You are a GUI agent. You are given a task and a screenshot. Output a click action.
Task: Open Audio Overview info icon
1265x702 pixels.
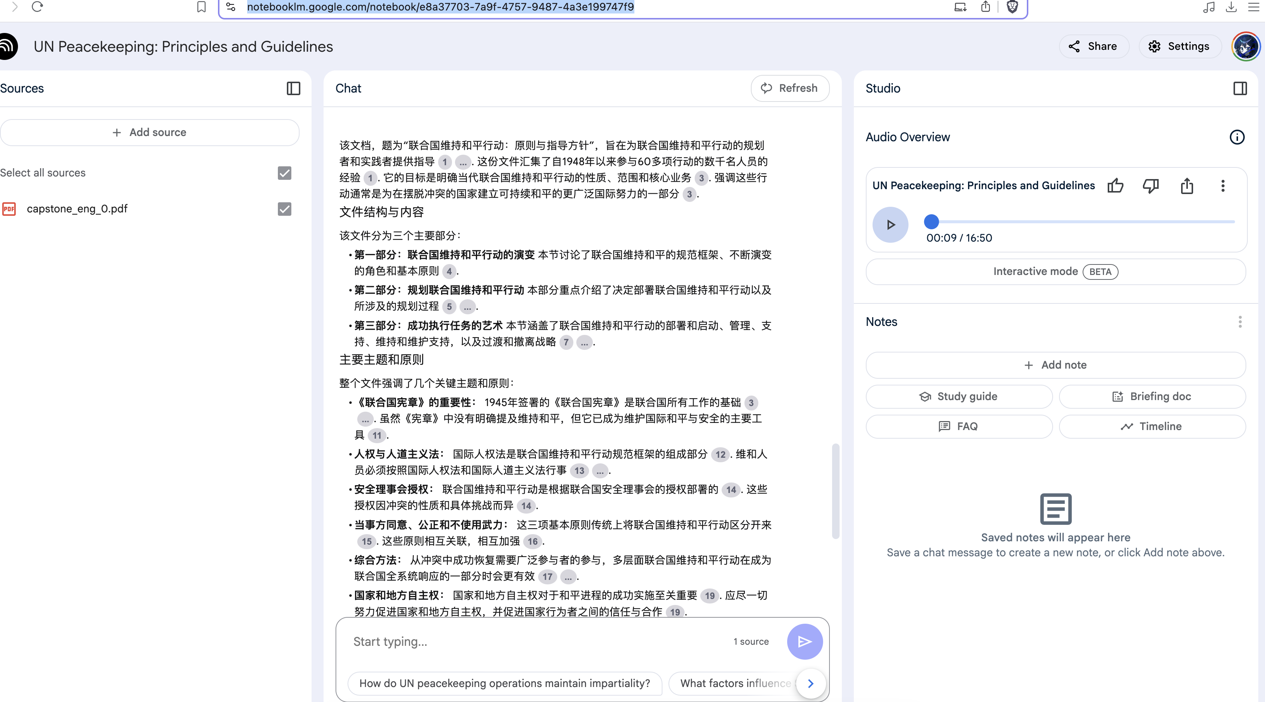pos(1237,137)
